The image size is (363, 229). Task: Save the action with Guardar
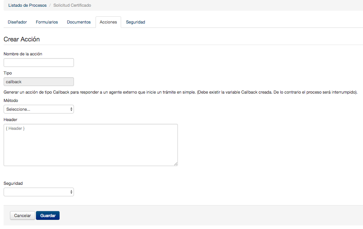tap(48, 215)
